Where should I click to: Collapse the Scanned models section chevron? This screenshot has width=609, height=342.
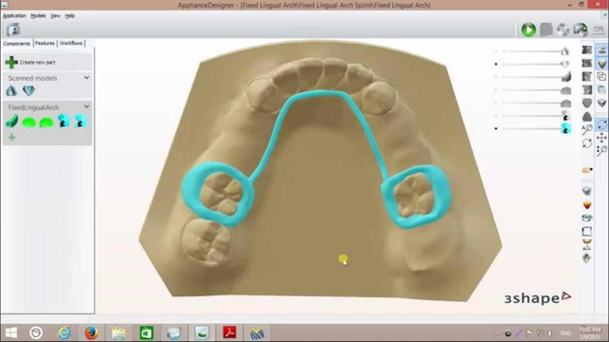(87, 77)
